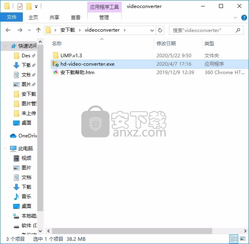Expand the 视频 node under 此电脑

(x=8, y=158)
